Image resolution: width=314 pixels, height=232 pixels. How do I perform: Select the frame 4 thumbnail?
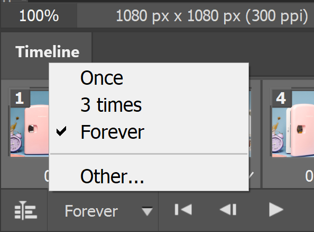(x=292, y=122)
